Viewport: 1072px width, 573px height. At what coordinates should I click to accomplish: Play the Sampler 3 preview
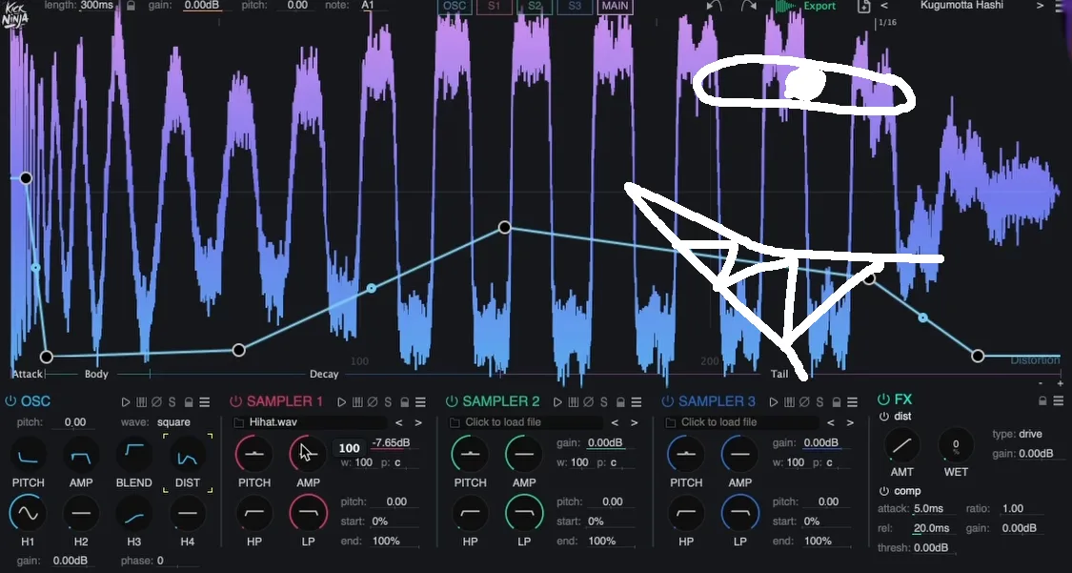pos(774,402)
